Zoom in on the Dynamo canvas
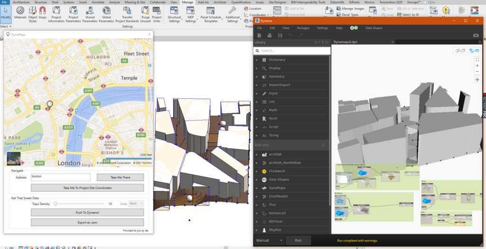Viewport: 486px width, 249px height. point(477,65)
